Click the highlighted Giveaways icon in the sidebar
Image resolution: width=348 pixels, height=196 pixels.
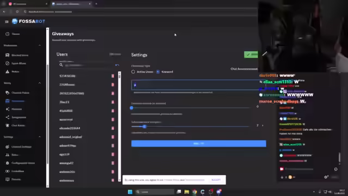point(7,101)
